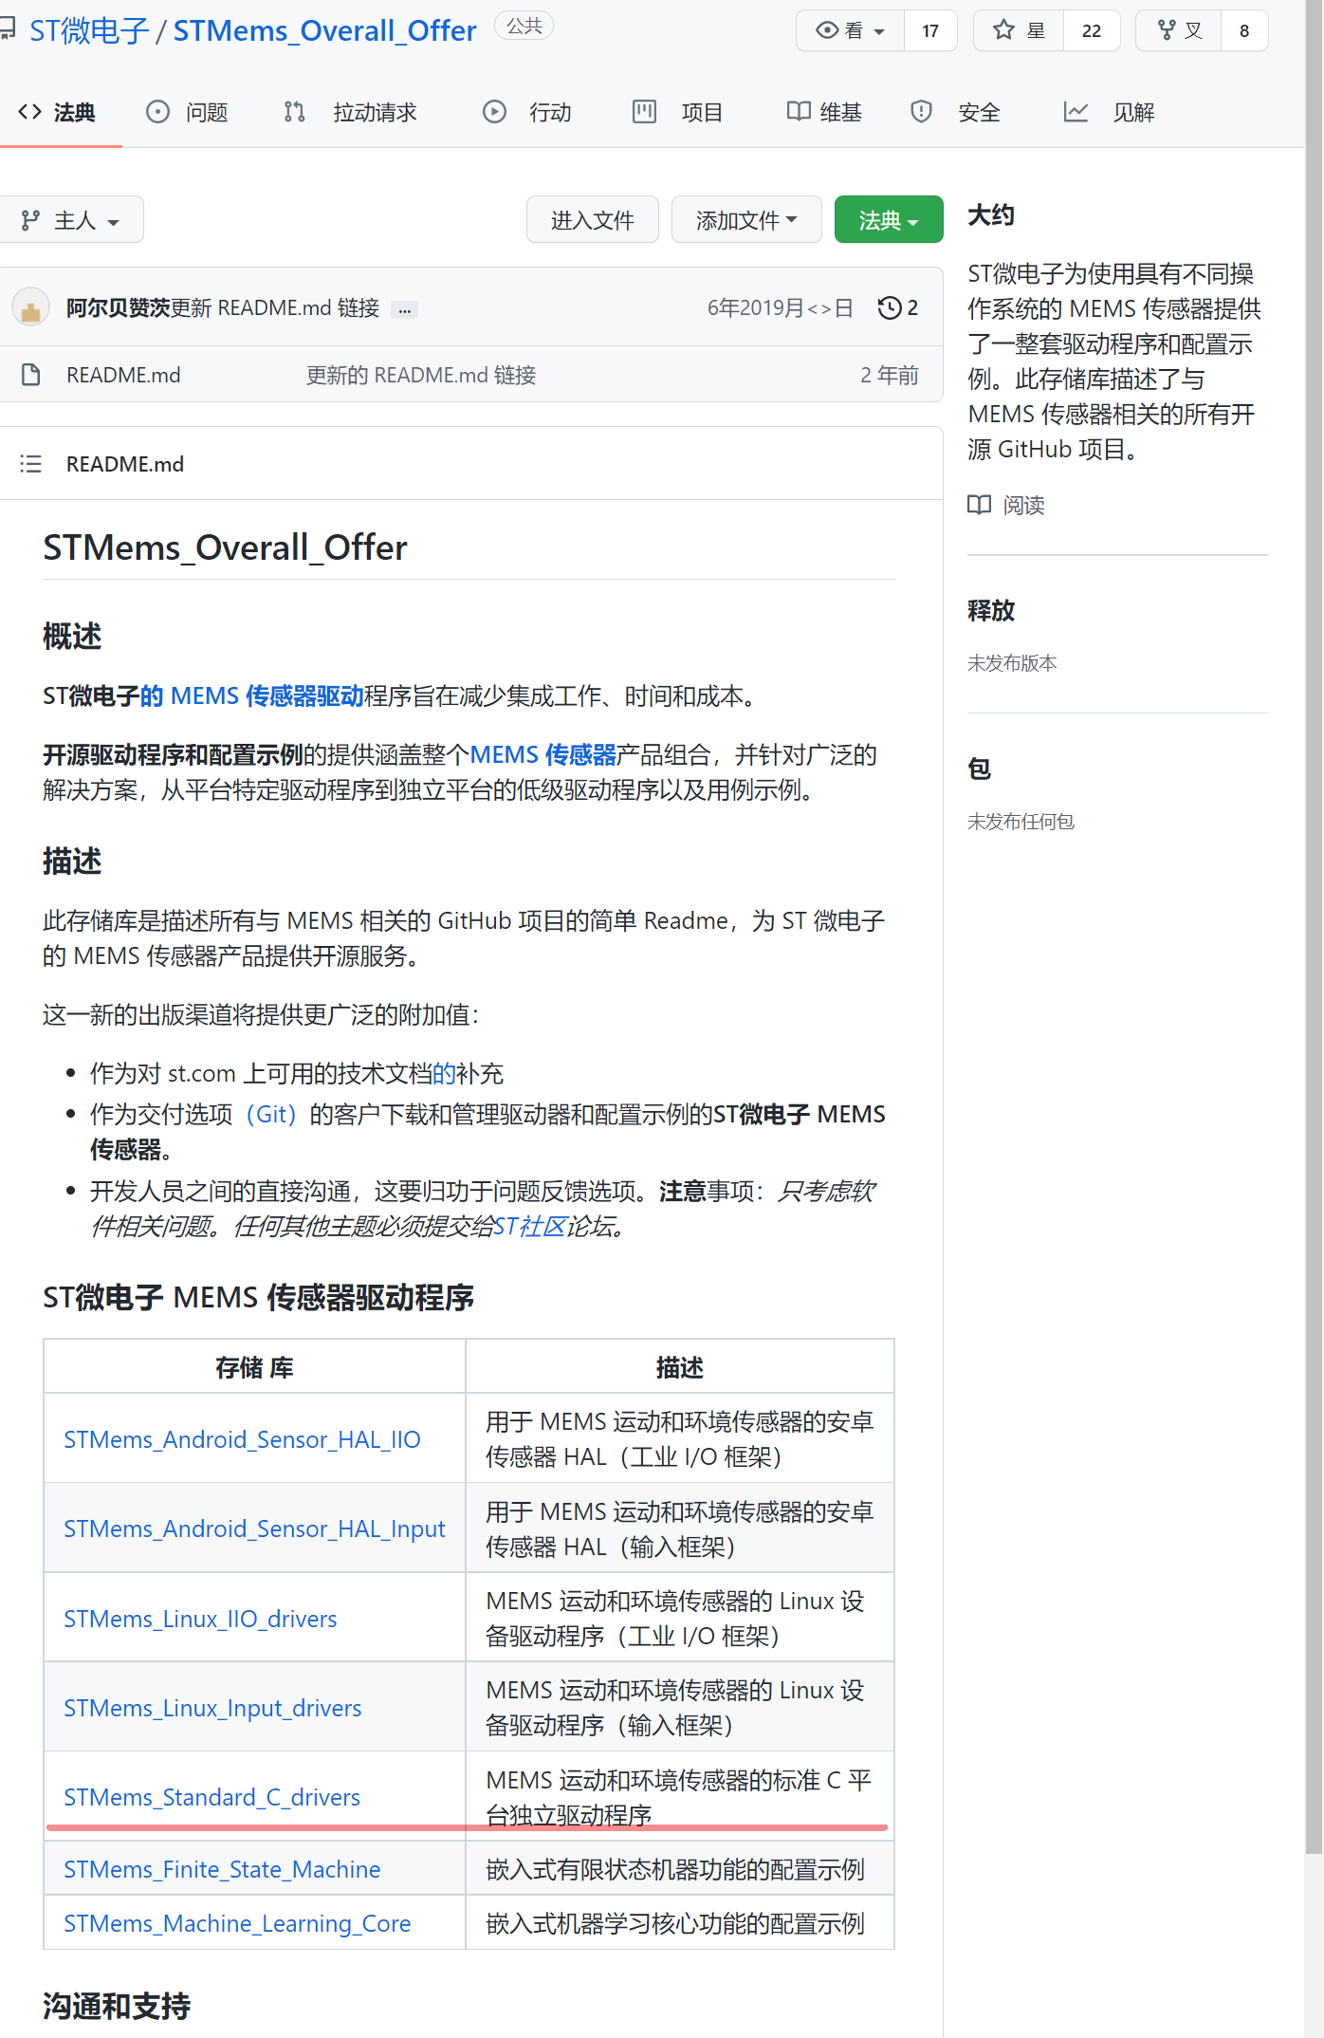Open the 行动 actions tab

click(x=526, y=113)
